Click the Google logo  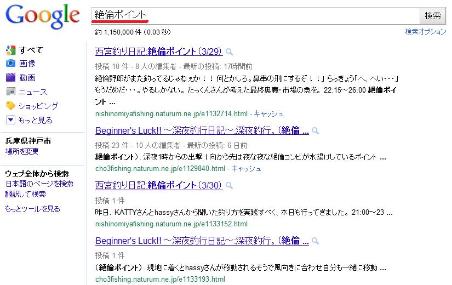pos(42,16)
